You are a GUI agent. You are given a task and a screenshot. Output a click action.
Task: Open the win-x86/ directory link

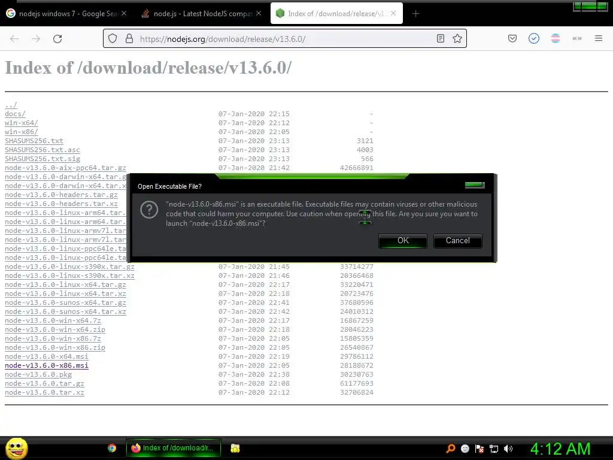21,132
